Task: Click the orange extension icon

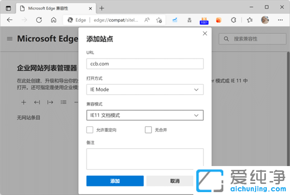Action: click(218, 20)
